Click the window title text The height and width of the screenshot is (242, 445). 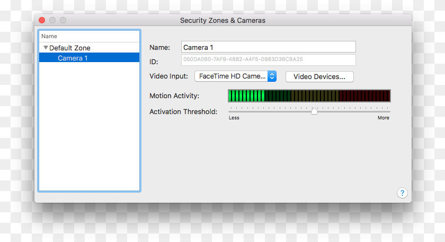click(222, 21)
